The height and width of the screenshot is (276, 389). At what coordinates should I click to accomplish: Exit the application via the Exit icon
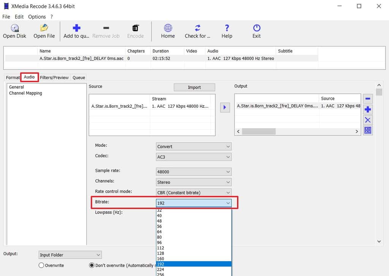(x=256, y=30)
